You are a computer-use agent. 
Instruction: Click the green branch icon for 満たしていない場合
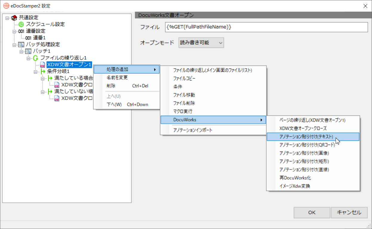coord(50,91)
